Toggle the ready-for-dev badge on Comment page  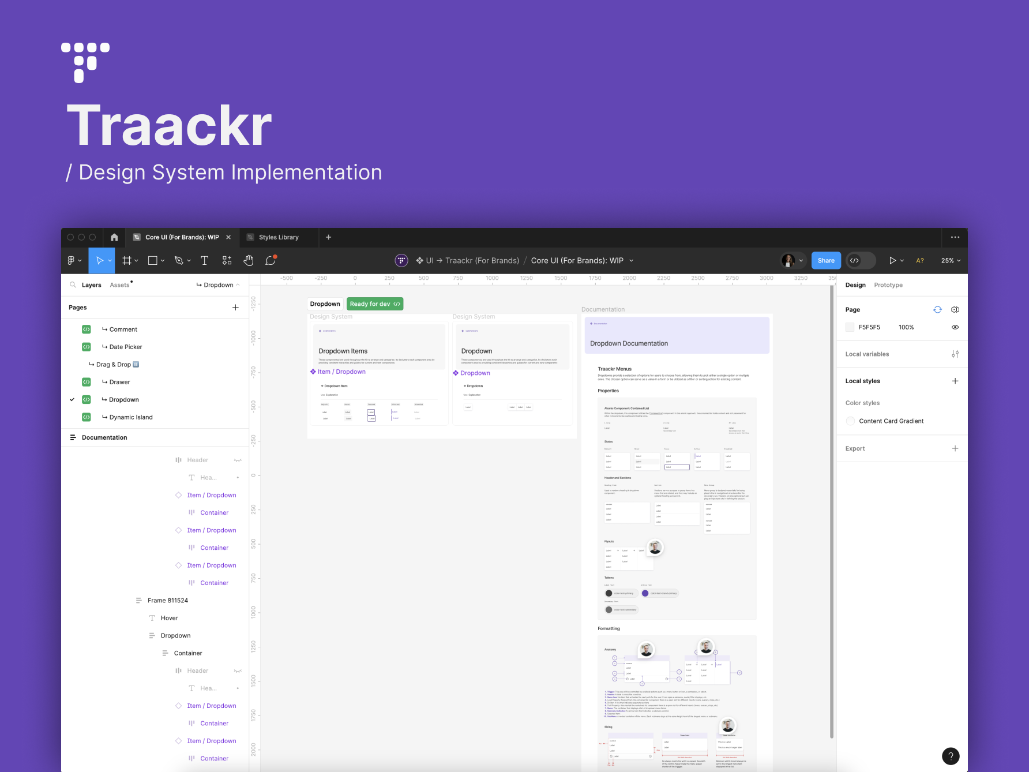(87, 329)
